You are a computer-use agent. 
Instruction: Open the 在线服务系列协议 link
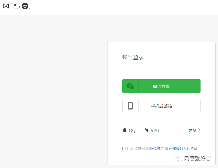point(183,148)
